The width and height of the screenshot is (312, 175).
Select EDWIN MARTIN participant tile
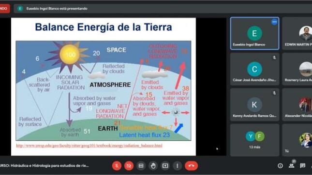pos(297,33)
